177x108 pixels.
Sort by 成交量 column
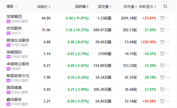tap(105, 7)
